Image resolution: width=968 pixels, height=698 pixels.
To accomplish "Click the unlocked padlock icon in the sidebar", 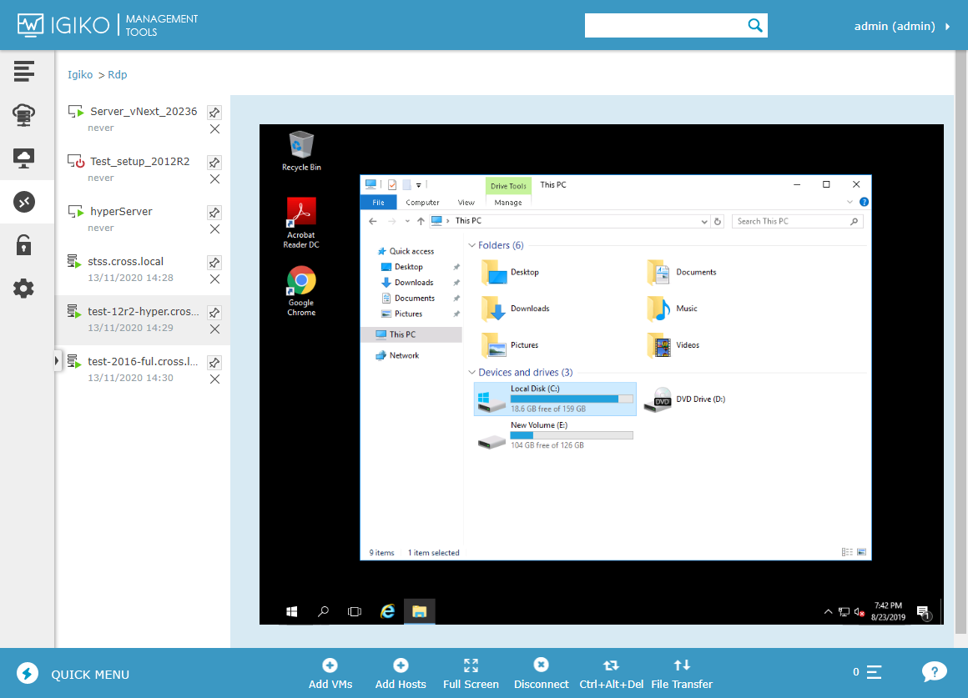I will (x=23, y=244).
